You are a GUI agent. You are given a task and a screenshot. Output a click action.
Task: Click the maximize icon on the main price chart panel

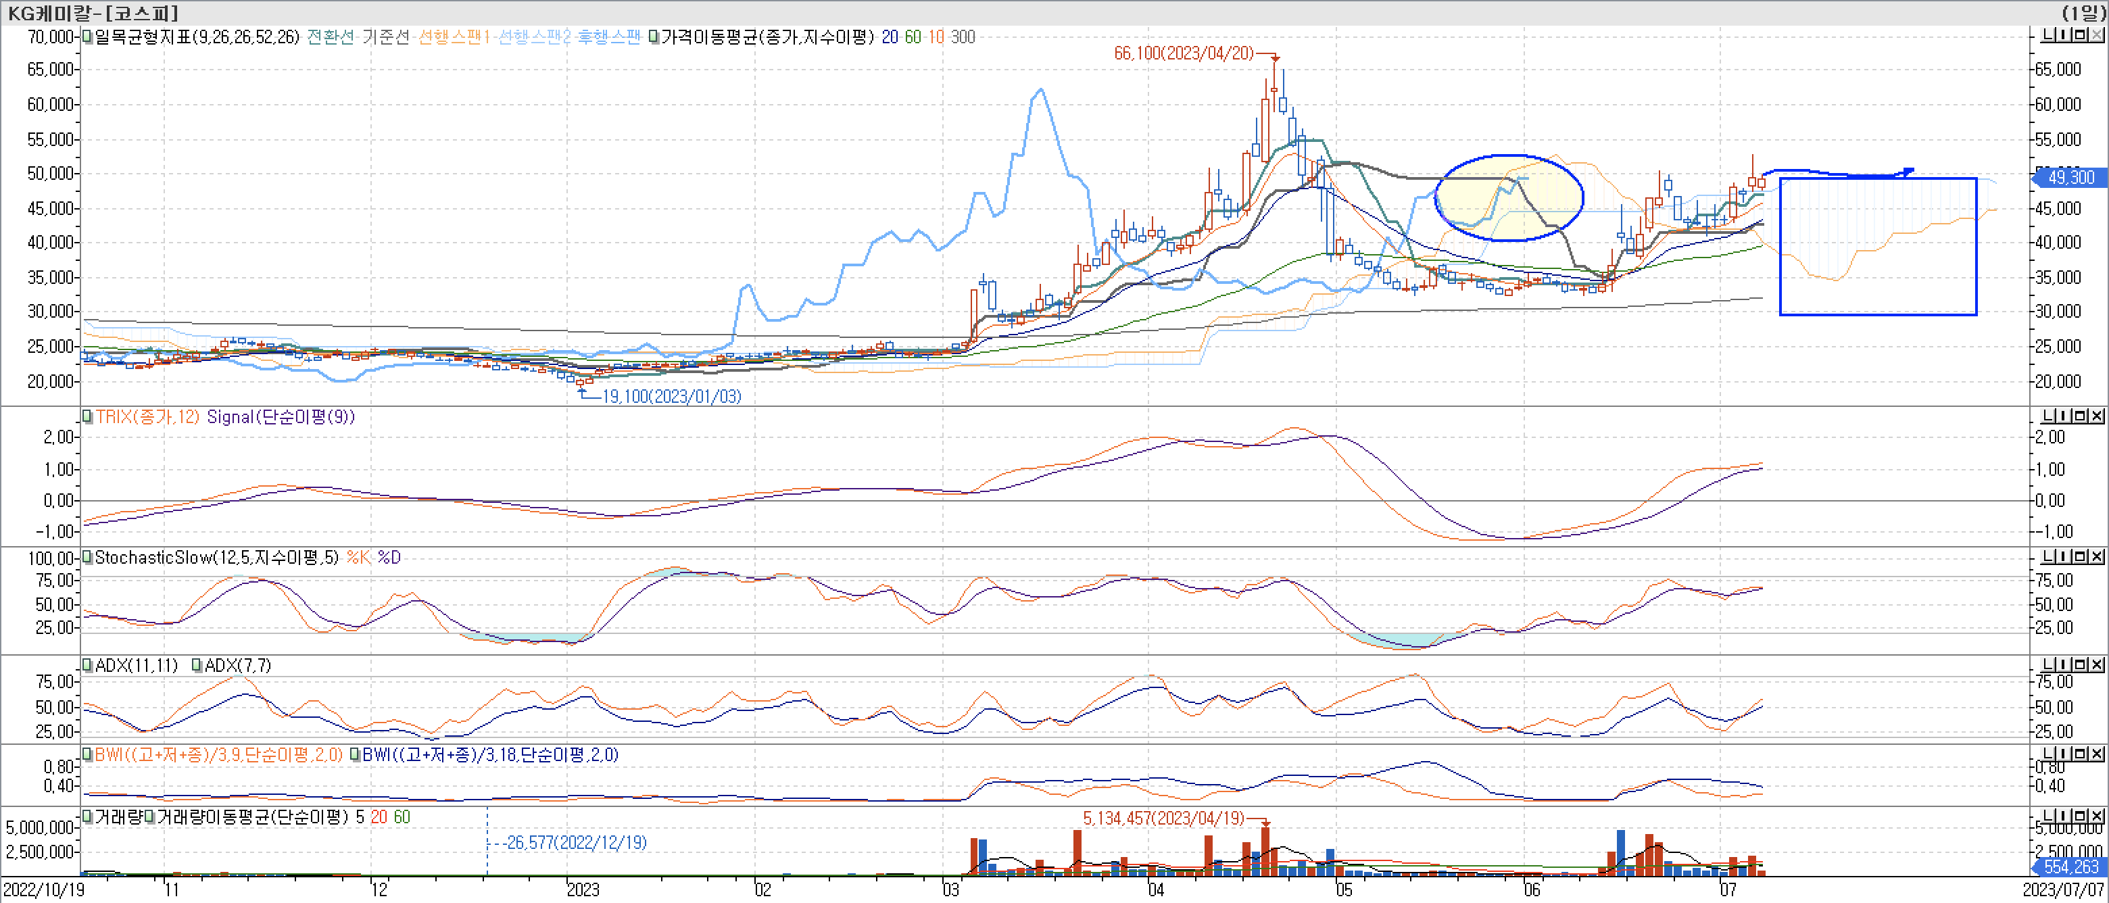(x=2081, y=34)
